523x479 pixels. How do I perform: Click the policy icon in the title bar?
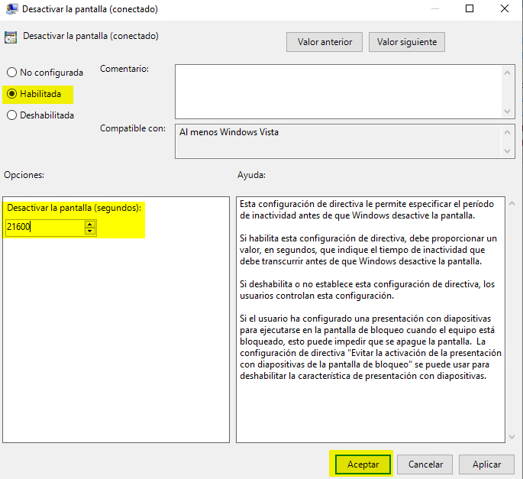(11, 9)
